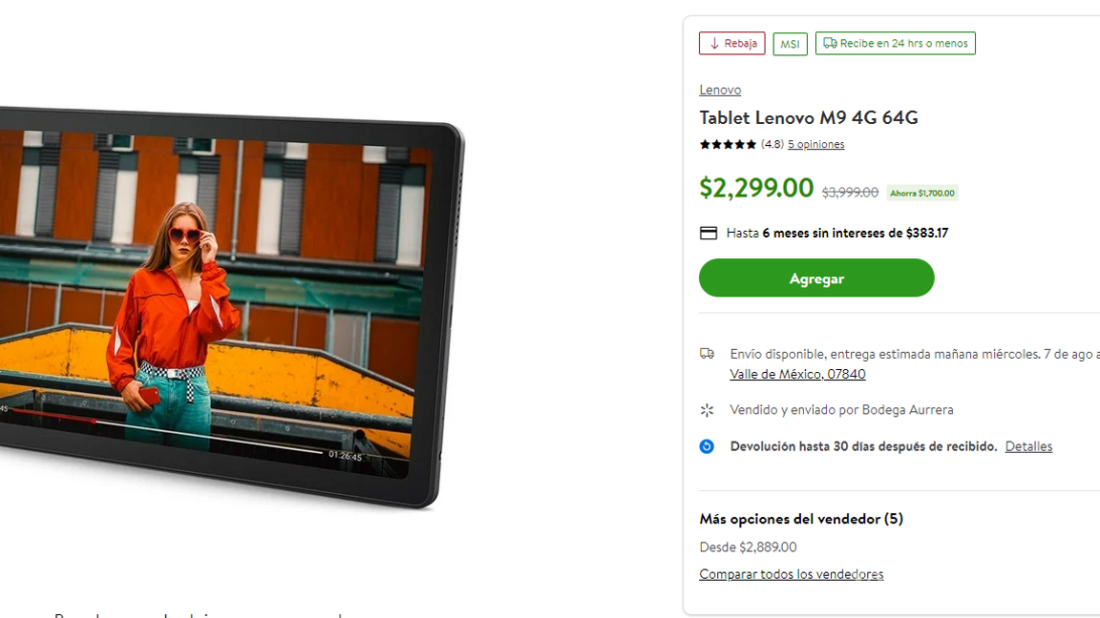Open Comparar todos los vendedores link
The image size is (1100, 618).
tap(791, 573)
